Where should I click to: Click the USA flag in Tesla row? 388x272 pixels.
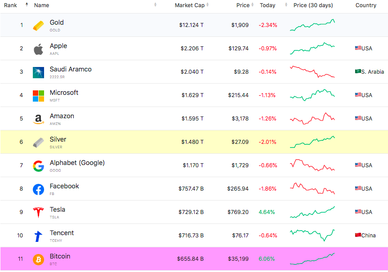[x=358, y=211]
